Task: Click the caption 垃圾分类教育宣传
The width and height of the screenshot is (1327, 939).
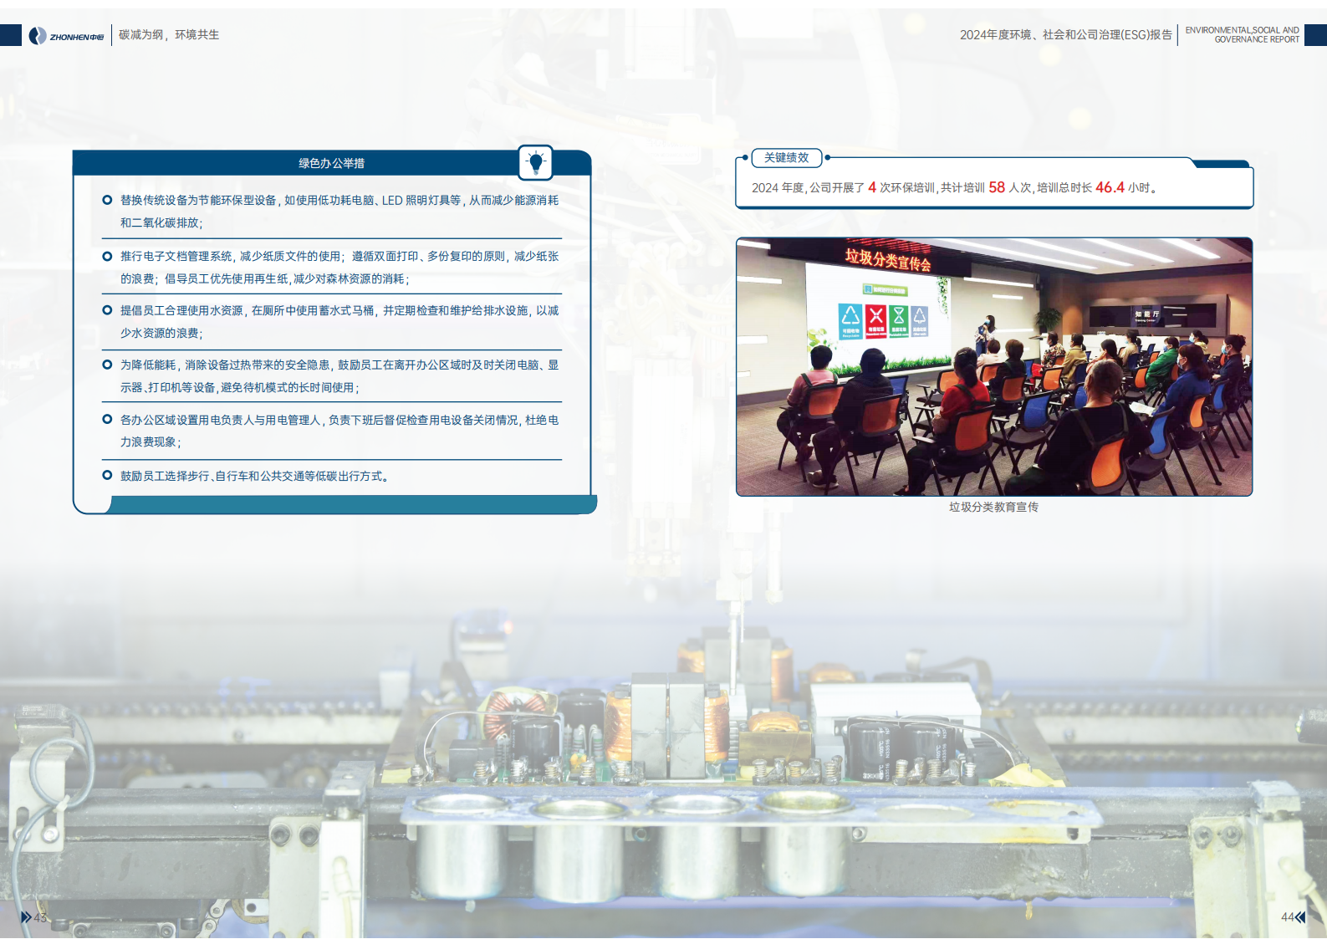Action: tap(993, 507)
